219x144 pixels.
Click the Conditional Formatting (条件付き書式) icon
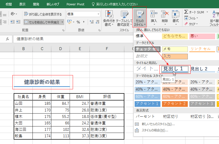point(109,14)
